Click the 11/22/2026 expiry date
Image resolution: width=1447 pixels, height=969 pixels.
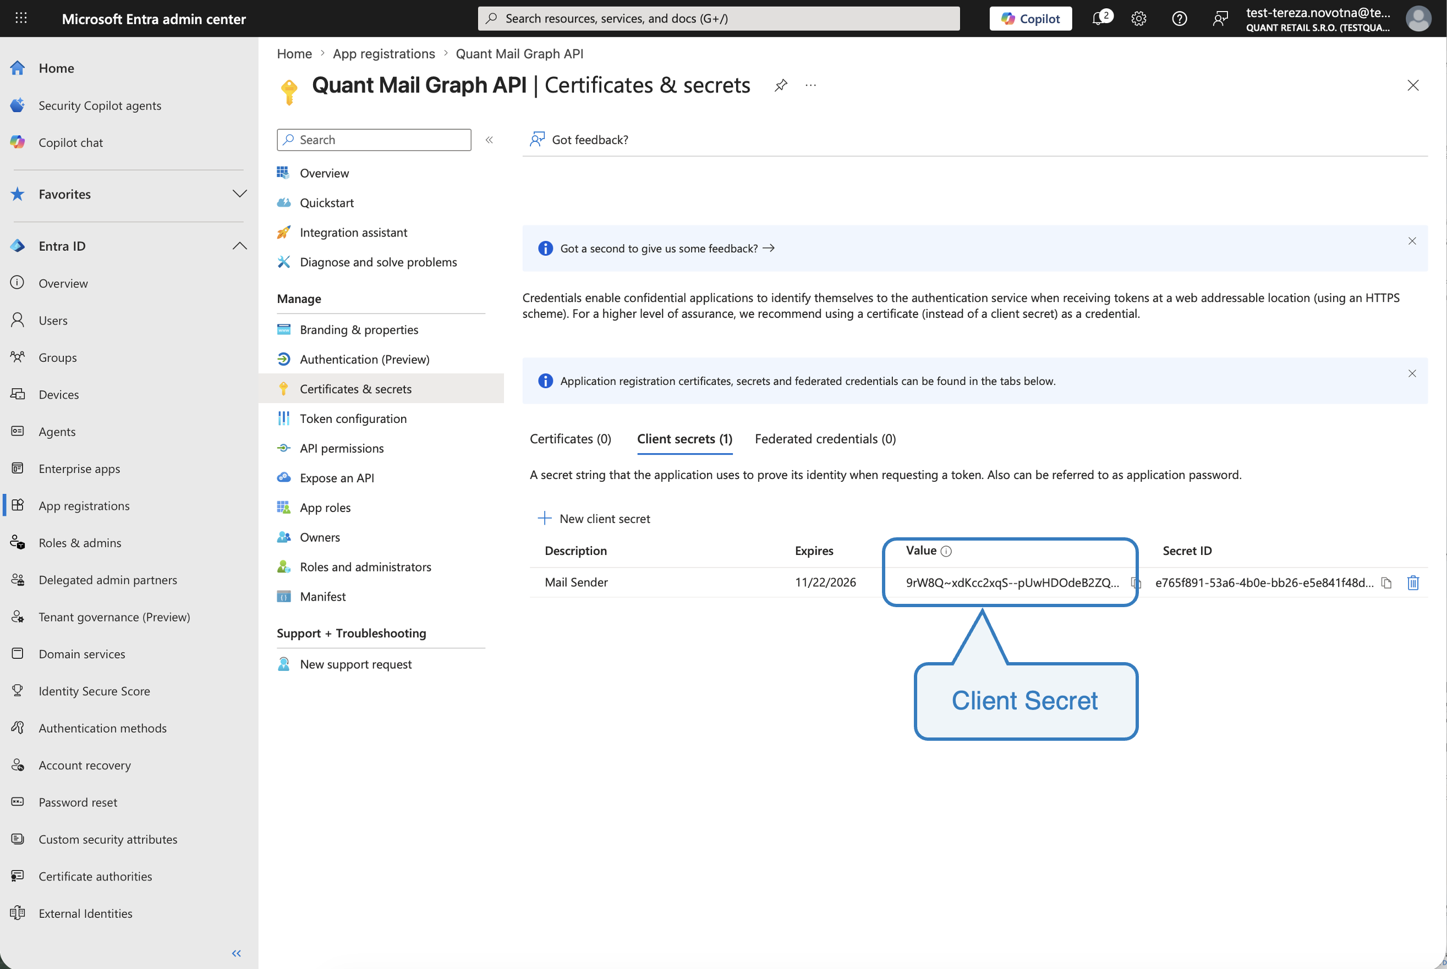point(825,582)
